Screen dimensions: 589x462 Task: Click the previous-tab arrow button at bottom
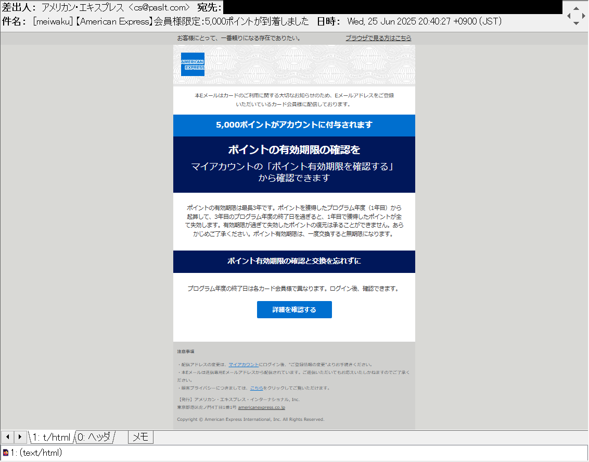click(7, 437)
